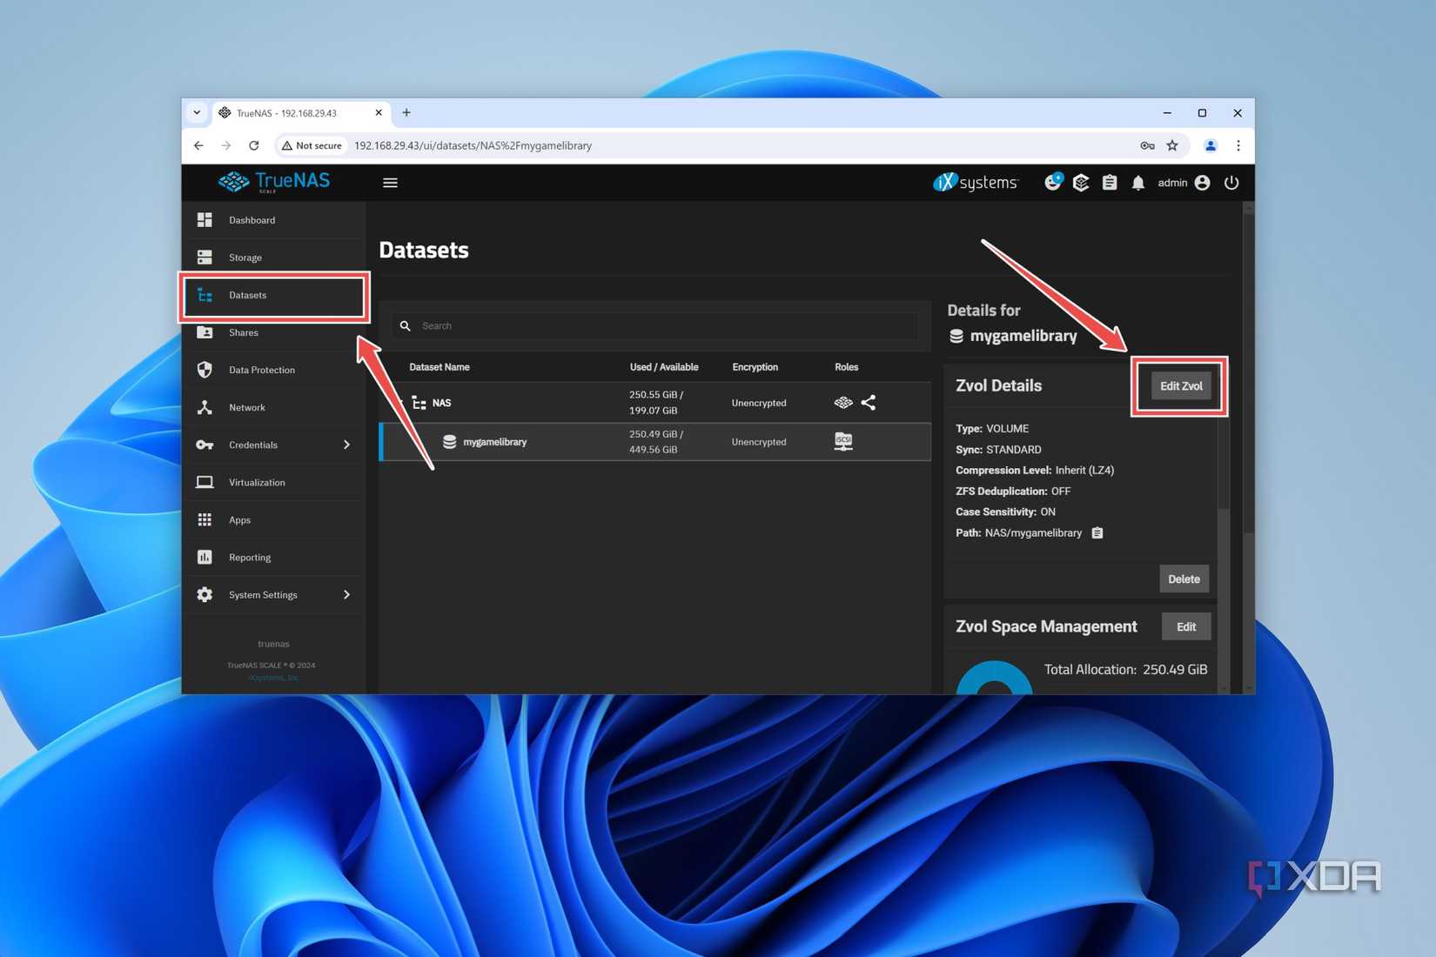
Task: Click the Apps grid icon
Action: pyautogui.click(x=205, y=519)
